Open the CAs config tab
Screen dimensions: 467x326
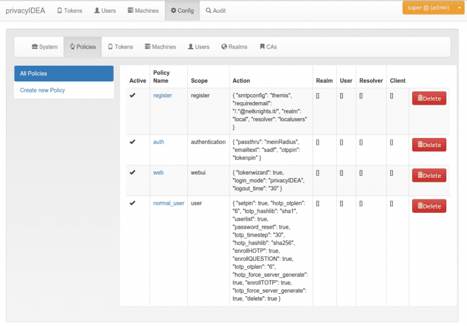click(268, 47)
